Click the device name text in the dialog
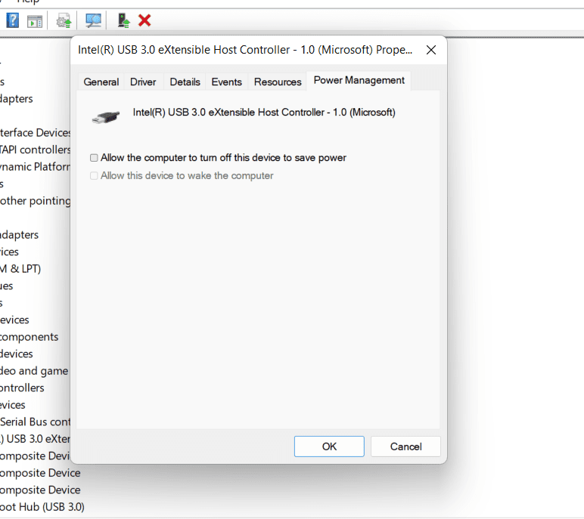 coord(264,113)
